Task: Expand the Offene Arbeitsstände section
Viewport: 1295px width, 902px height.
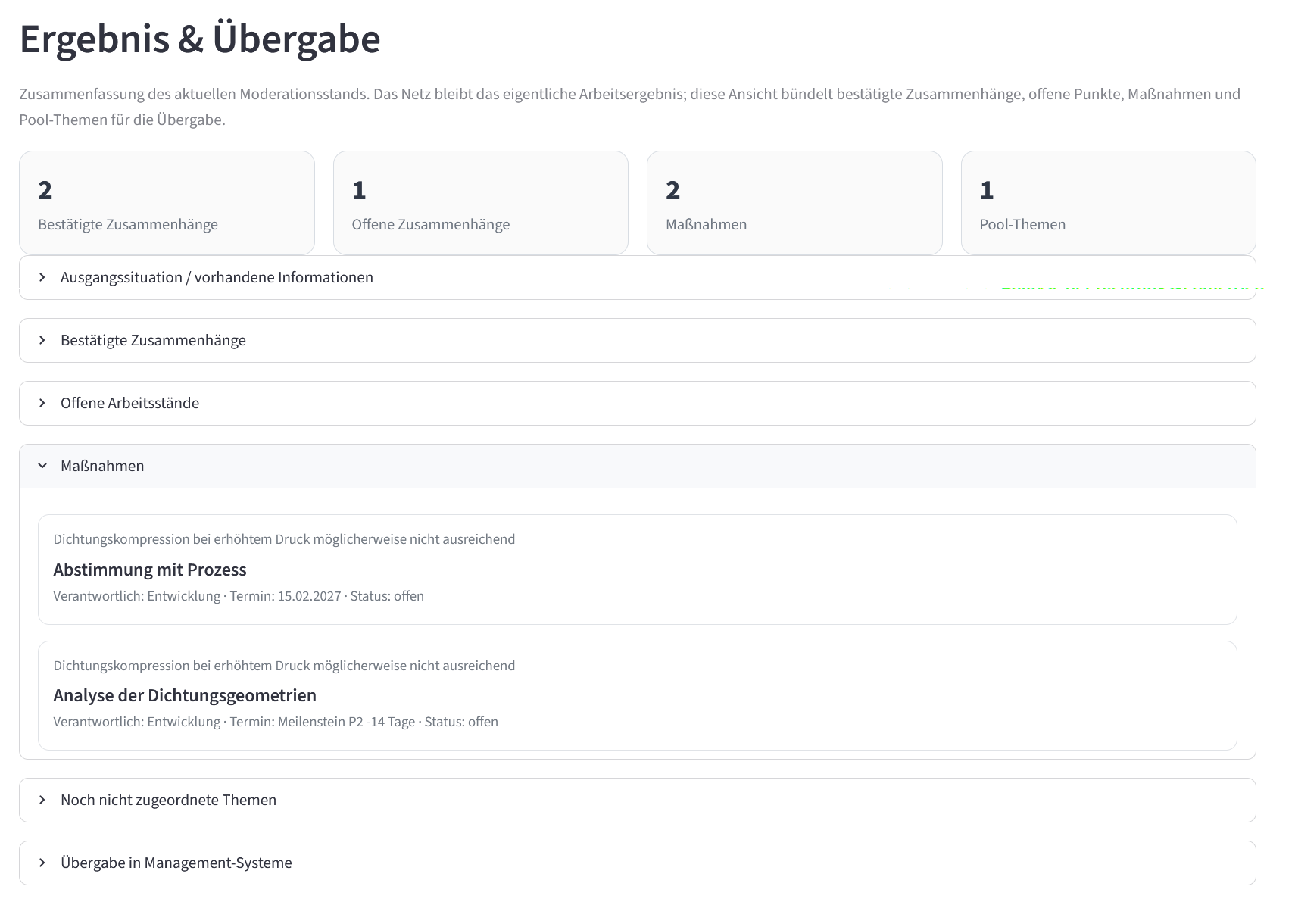Action: (637, 403)
